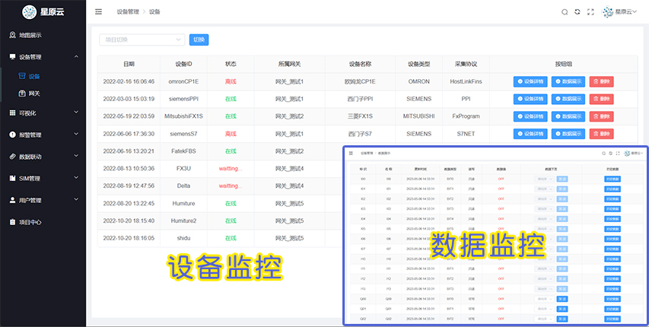The width and height of the screenshot is (649, 327).
Task: Click 数据展示 for the siemensPPI device
Action: click(568, 99)
